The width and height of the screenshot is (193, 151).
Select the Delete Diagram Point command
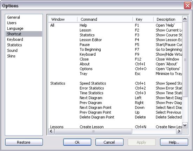click(97, 117)
